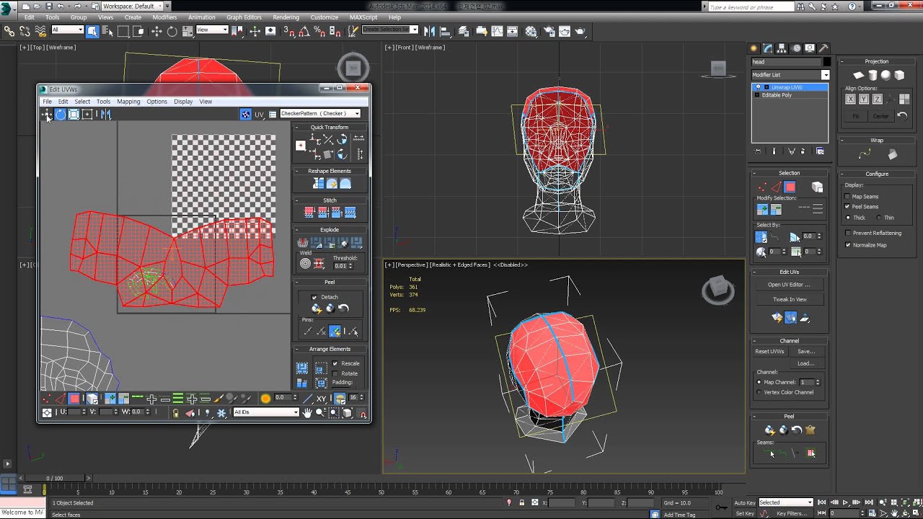Toggle the Detach checkbox in Peel panel
Viewport: 923px width, 519px height.
[314, 297]
